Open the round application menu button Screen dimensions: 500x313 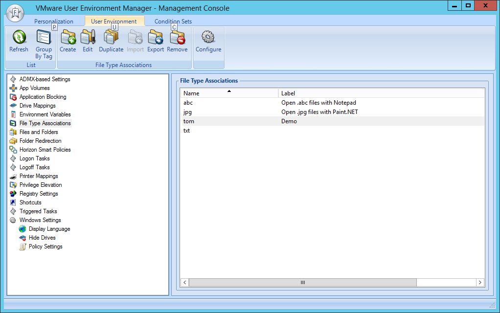15,12
